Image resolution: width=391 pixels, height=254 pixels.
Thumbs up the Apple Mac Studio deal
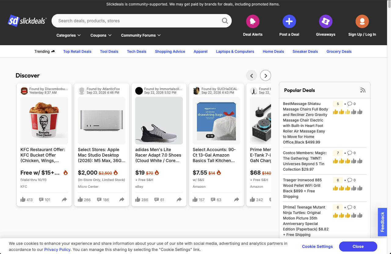coord(80,200)
